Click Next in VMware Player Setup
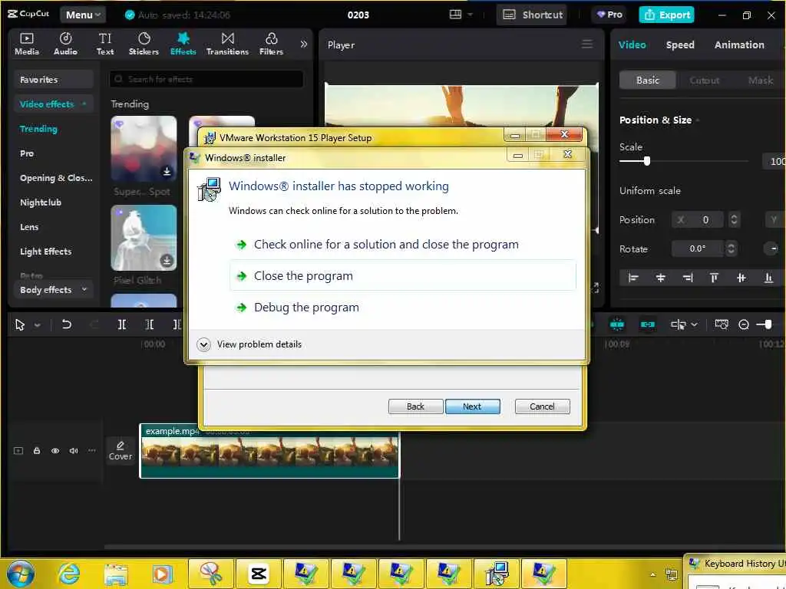The image size is (786, 589). click(472, 406)
